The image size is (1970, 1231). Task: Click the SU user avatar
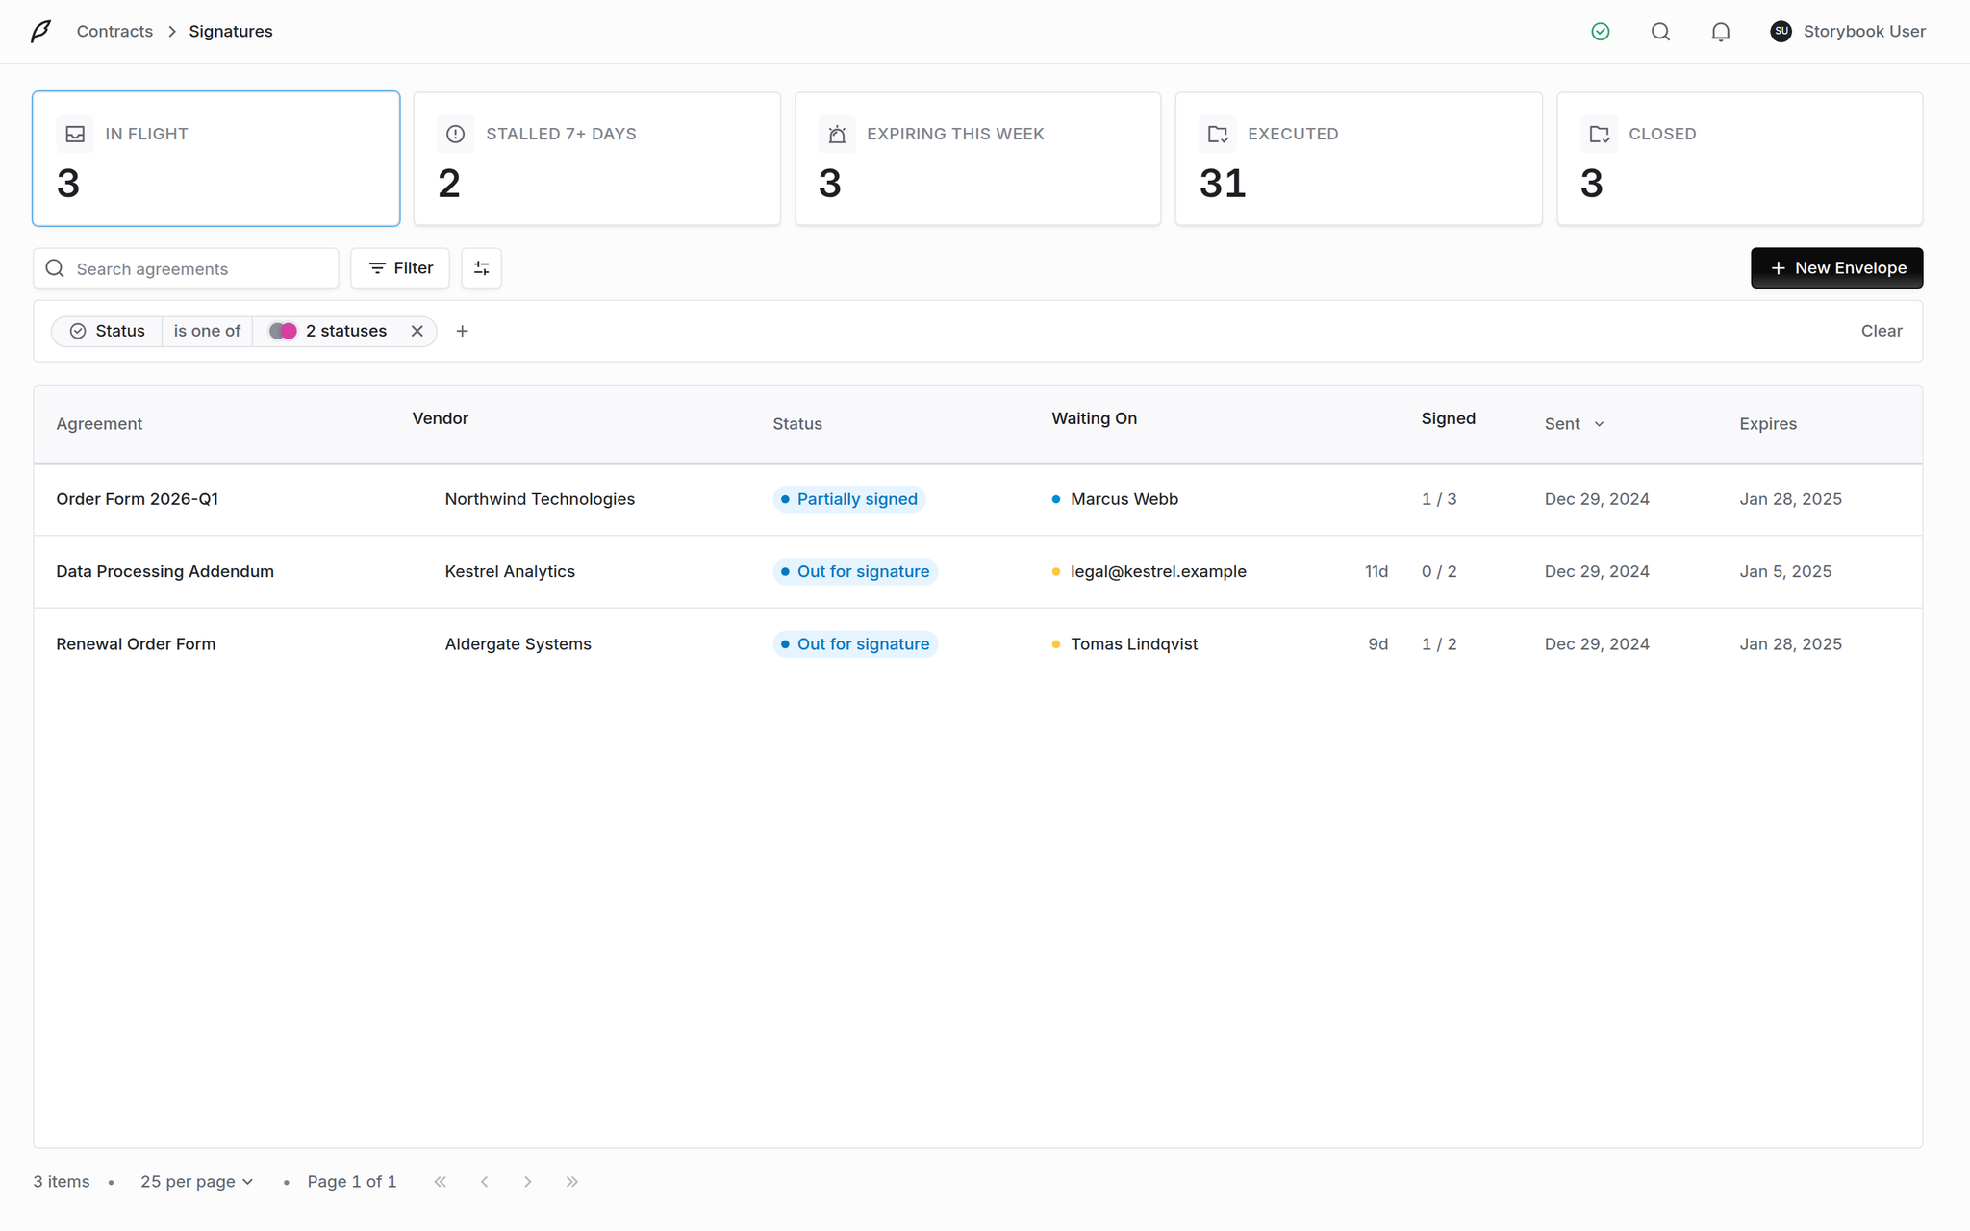pos(1781,31)
